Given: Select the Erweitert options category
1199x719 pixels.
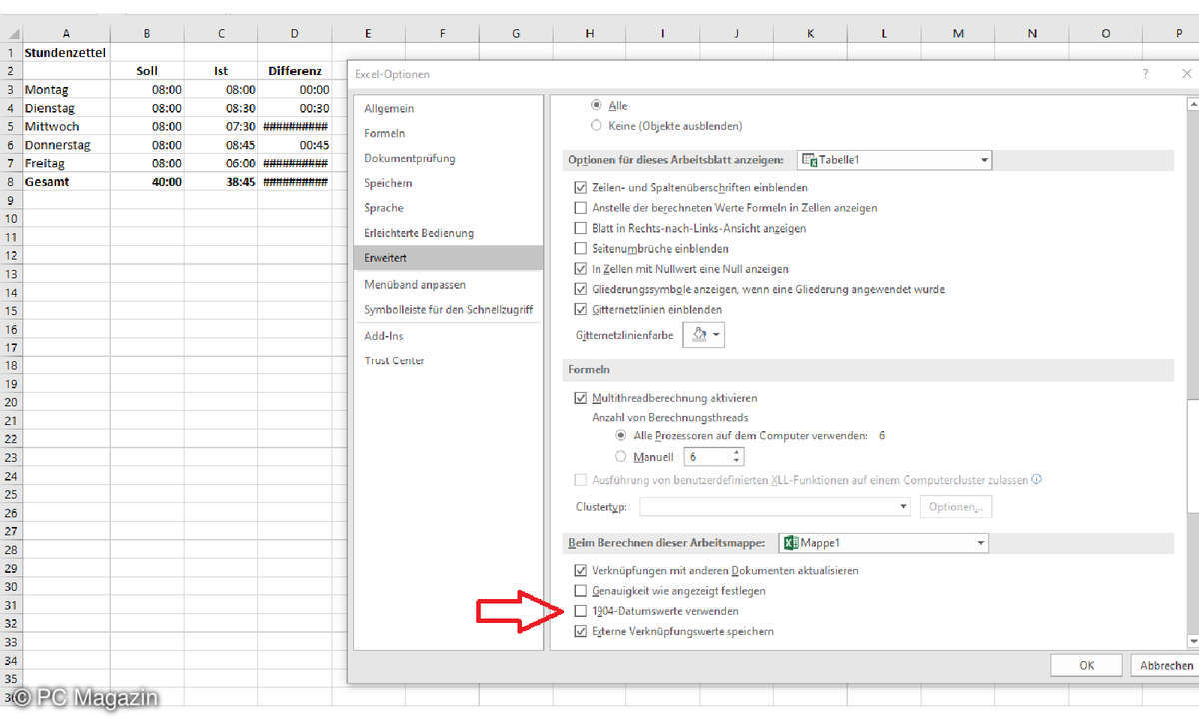Looking at the screenshot, I should (x=449, y=258).
